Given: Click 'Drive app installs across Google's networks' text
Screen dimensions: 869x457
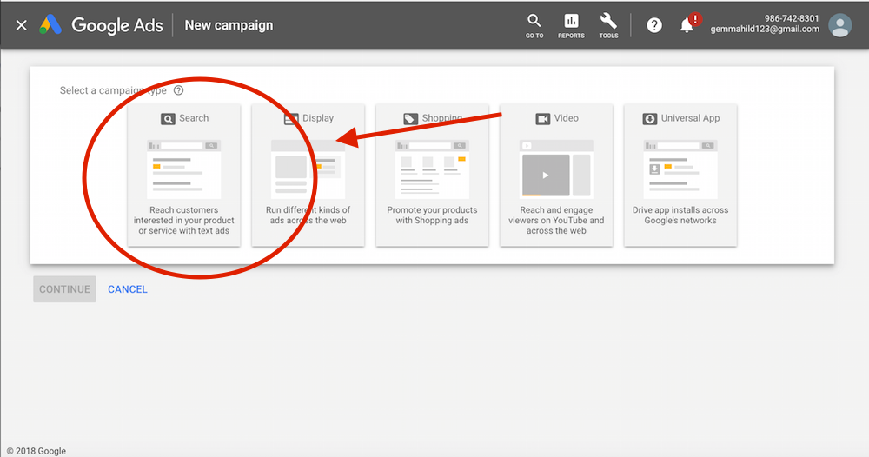Looking at the screenshot, I should tap(680, 215).
